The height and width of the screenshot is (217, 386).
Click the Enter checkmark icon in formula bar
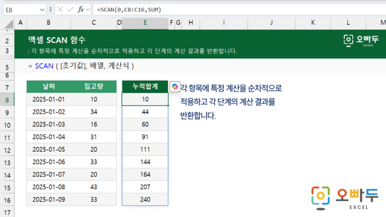tap(70, 10)
